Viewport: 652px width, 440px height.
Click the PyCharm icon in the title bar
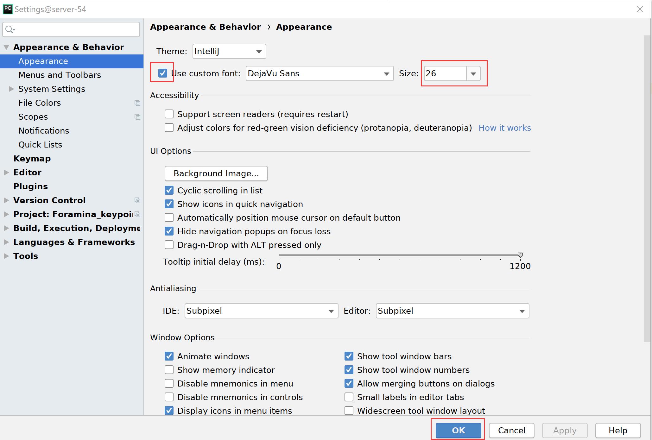point(7,9)
